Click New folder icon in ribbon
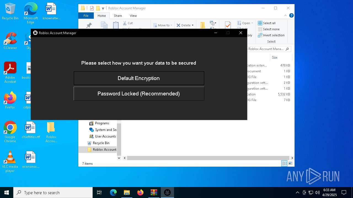 tap(203, 25)
